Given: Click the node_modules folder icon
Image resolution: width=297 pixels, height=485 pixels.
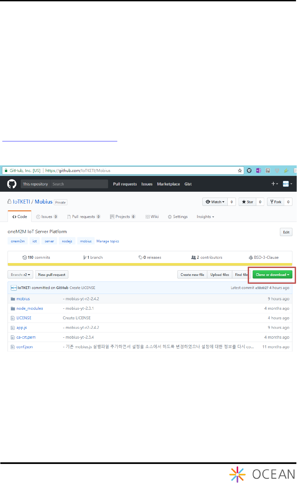Looking at the screenshot, I should pyautogui.click(x=13, y=308).
